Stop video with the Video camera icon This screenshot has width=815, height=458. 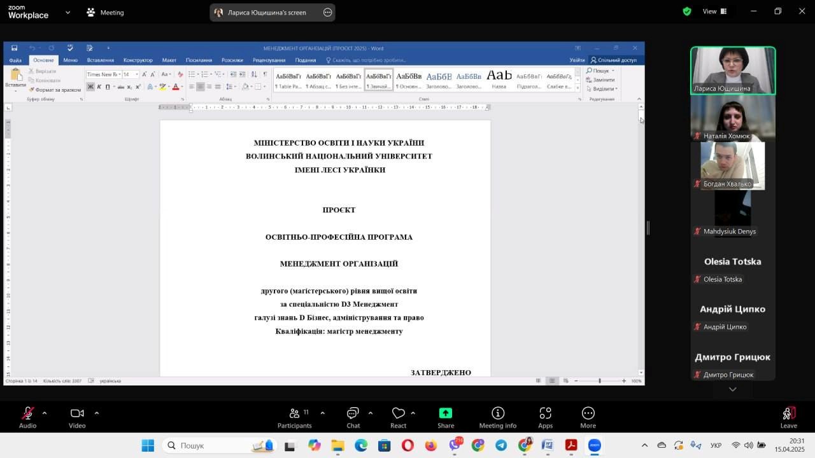coord(76,412)
